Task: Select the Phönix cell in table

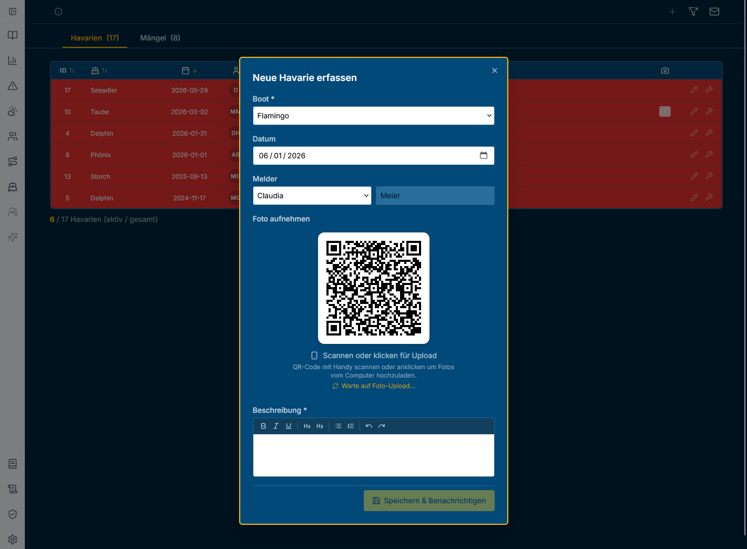Action: (100, 155)
